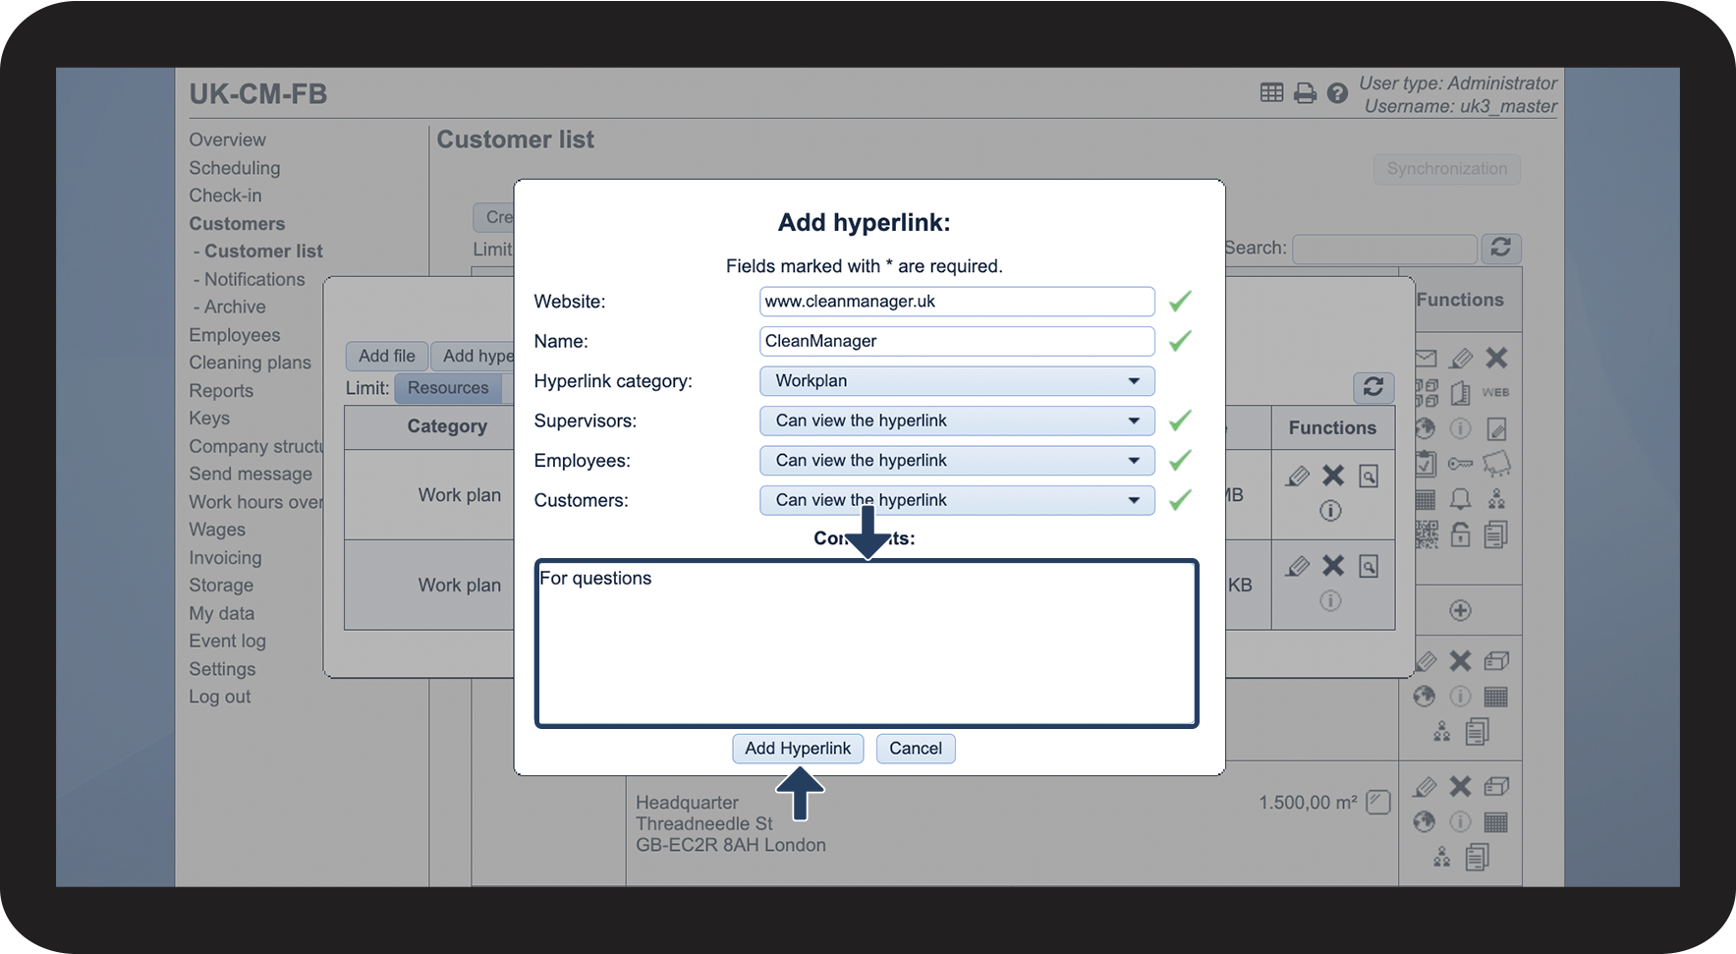
Task: Click the print icon in the header
Action: pos(1305,93)
